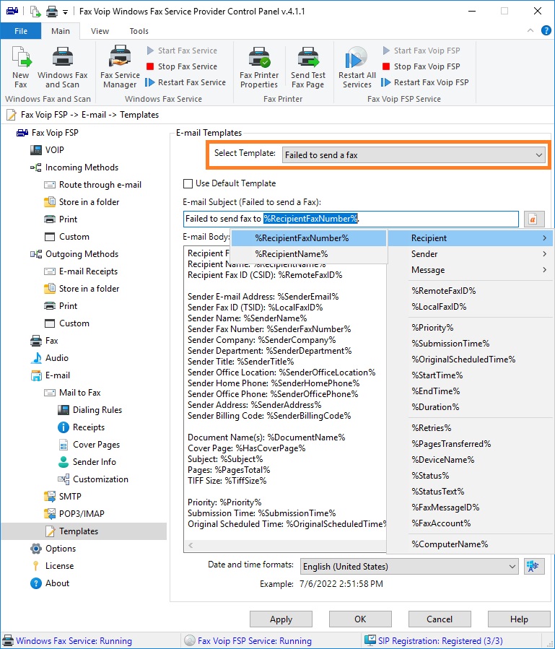Open Sender Info tree item

[95, 462]
